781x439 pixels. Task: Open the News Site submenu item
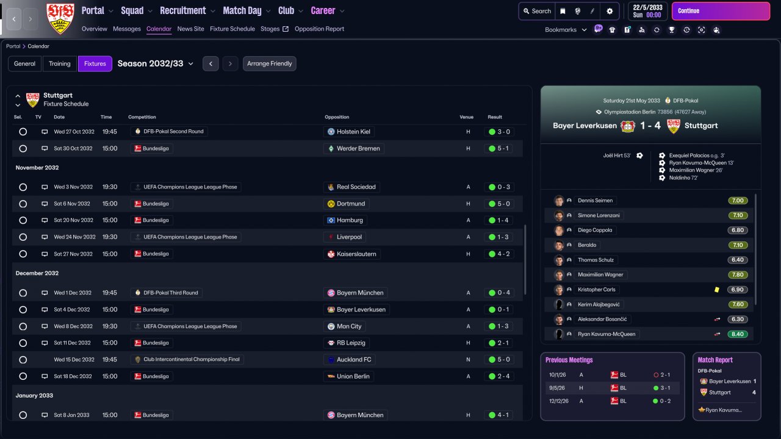point(191,29)
